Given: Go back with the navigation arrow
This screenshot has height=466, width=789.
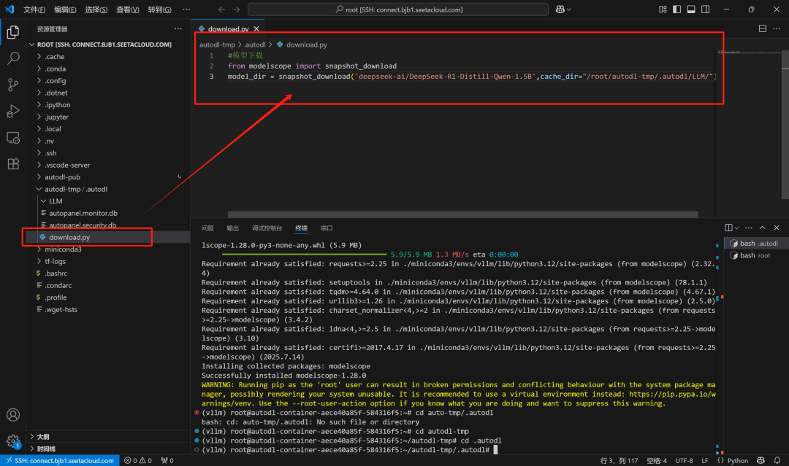Looking at the screenshot, I should pos(222,9).
